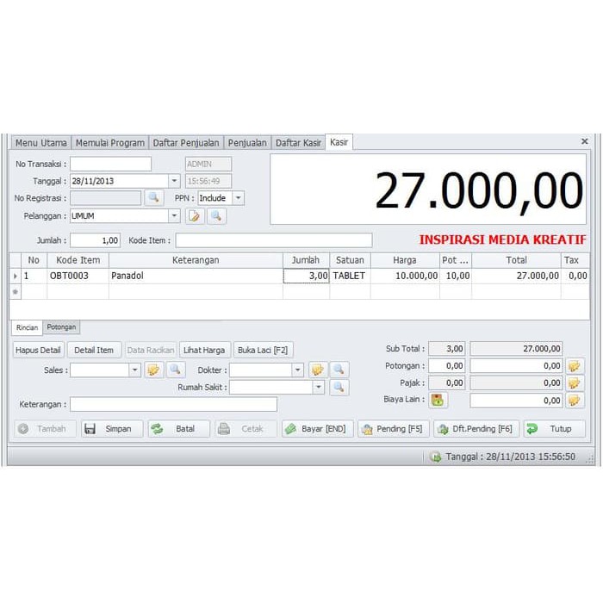The height and width of the screenshot is (603, 603).
Task: Click Bayar [END] payment button
Action: [x=317, y=429]
